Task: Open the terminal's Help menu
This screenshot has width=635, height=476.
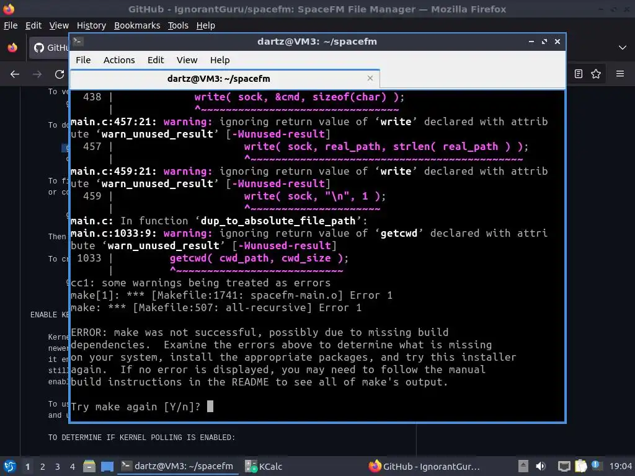Action: tap(220, 60)
